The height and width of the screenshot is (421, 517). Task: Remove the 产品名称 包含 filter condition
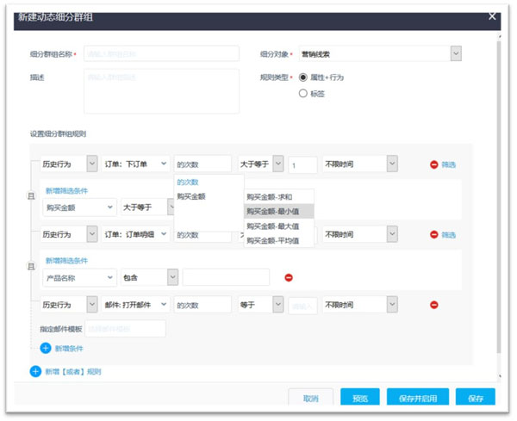[289, 277]
